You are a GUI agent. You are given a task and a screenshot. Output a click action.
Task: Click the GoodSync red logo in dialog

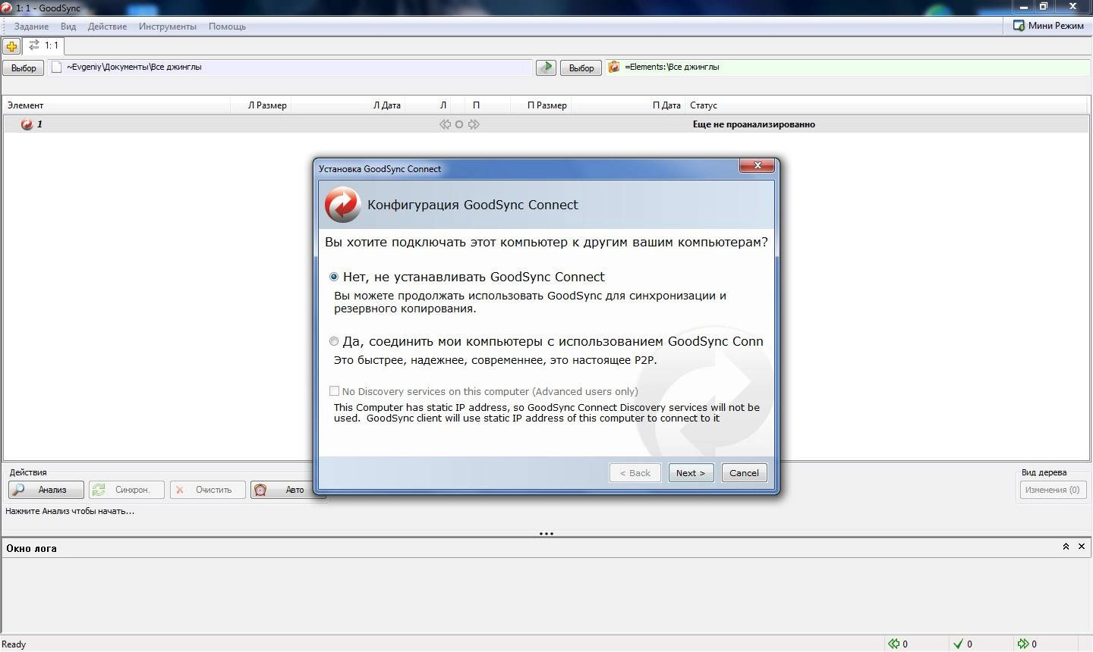[x=342, y=205]
